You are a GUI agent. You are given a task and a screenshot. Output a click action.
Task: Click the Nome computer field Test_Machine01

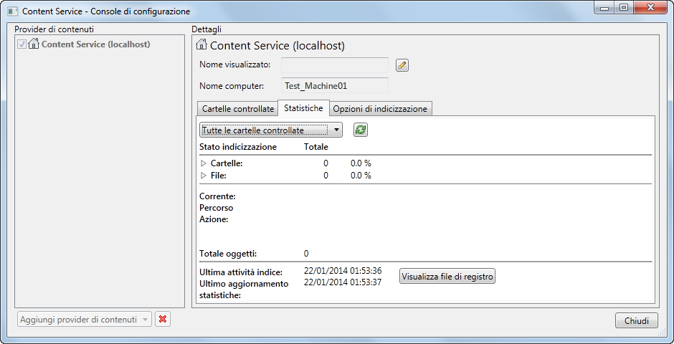click(x=334, y=85)
